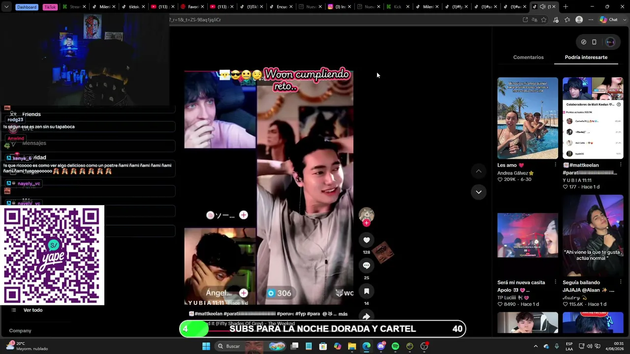The height and width of the screenshot is (354, 630).
Task: Open the 'Ahí viene la que te gusta' thumbnail
Action: tap(593, 236)
